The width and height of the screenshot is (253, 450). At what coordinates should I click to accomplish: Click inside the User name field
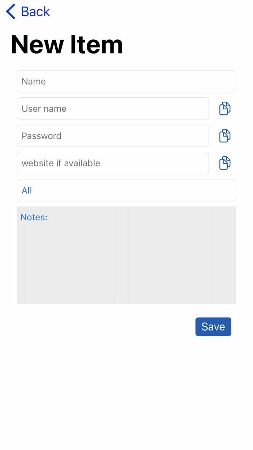108,108
